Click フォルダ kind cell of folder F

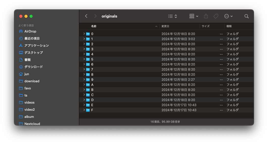(232, 110)
